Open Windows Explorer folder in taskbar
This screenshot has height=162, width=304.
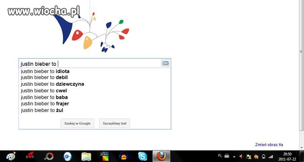86,156
